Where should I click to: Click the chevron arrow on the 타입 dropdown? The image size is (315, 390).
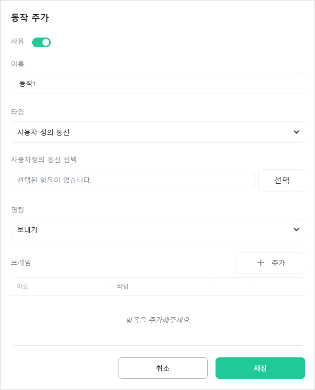(x=296, y=132)
